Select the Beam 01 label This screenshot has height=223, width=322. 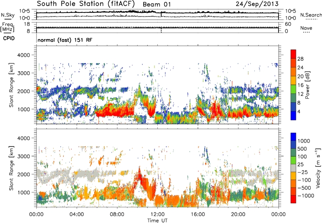(157, 4)
